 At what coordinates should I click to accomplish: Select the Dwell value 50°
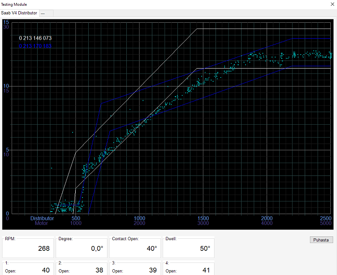(x=205, y=248)
